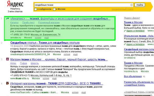
Task: Open '«свадебные ткани» в картинках' link
Action: 139,92
